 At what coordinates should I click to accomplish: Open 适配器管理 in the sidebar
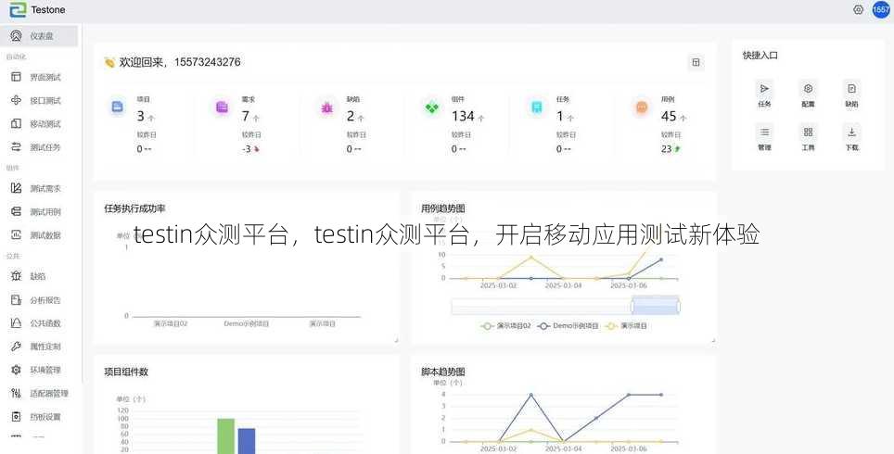39,393
